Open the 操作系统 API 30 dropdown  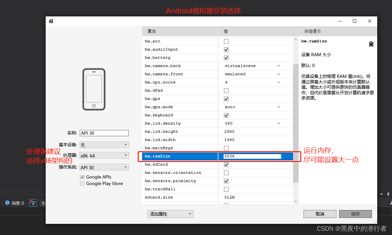tap(104, 167)
